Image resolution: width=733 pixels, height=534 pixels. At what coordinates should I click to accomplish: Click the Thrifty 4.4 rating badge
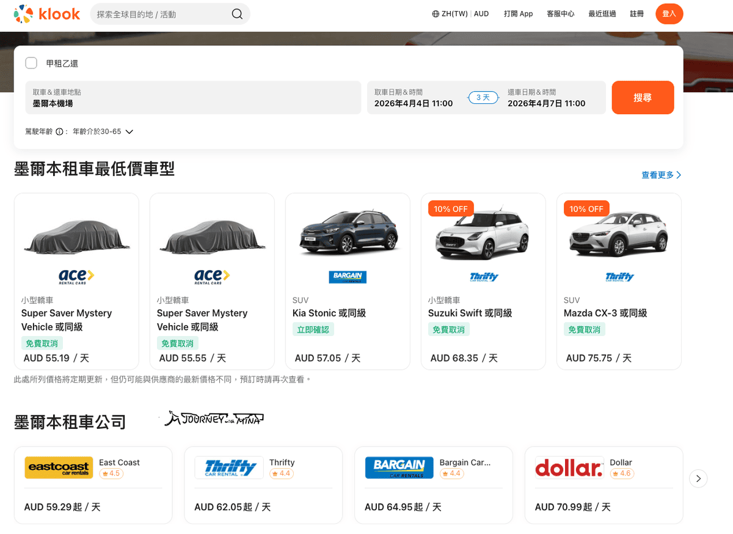click(282, 474)
